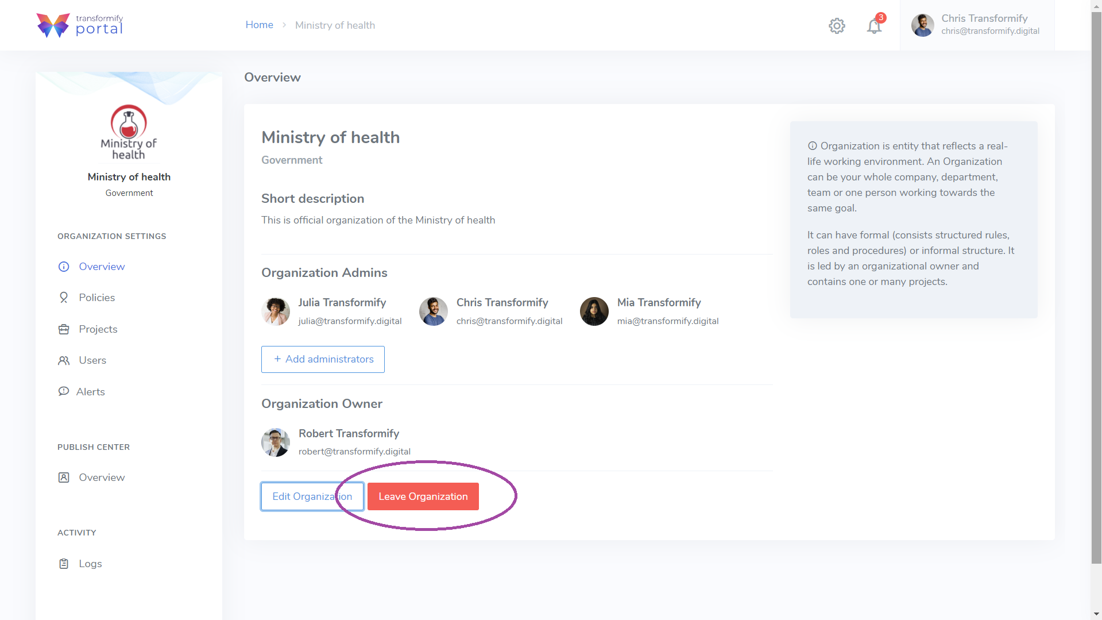Select admin name Julia Transformify
Screen dimensions: 1102x620
342,303
